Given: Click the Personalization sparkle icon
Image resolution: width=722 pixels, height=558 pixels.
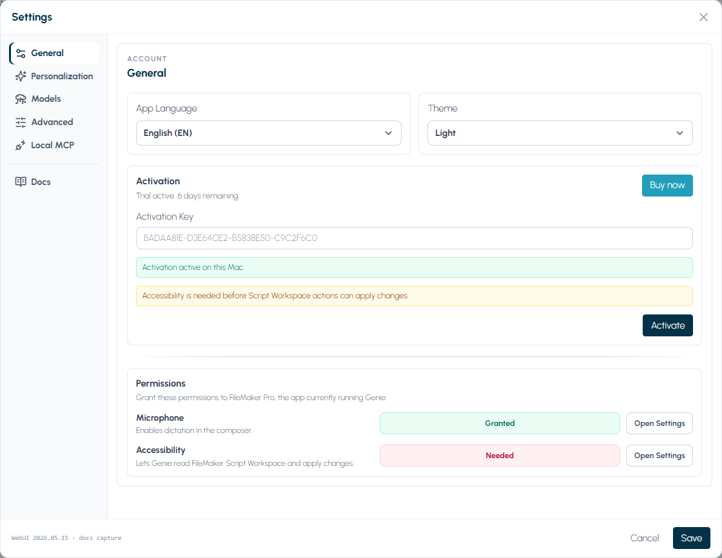Looking at the screenshot, I should pyautogui.click(x=21, y=77).
